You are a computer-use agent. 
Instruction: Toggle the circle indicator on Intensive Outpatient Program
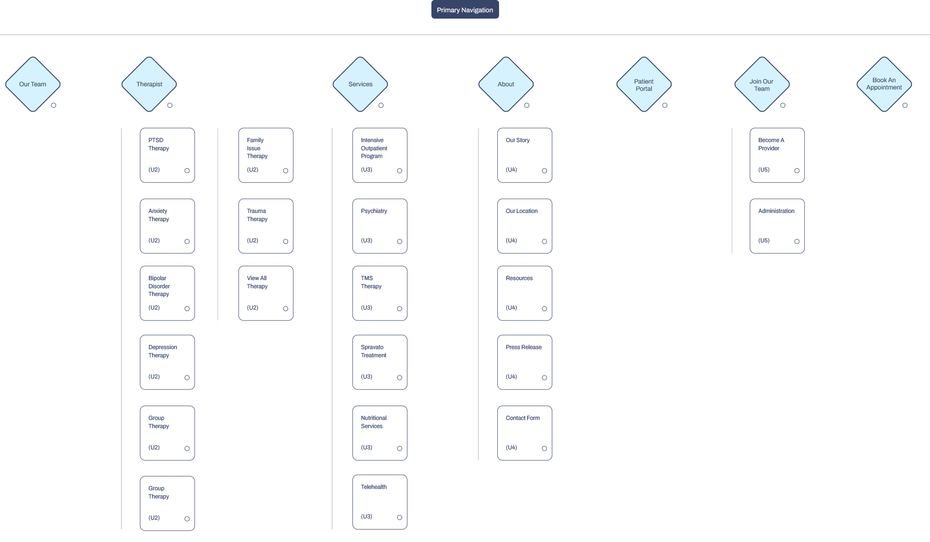click(400, 170)
